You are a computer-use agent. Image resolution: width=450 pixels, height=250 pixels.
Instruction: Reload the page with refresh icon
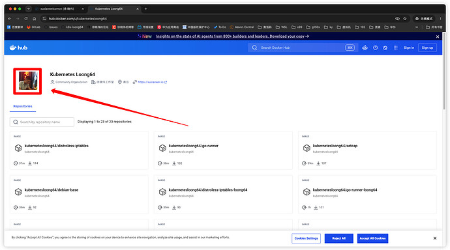(x=26, y=19)
